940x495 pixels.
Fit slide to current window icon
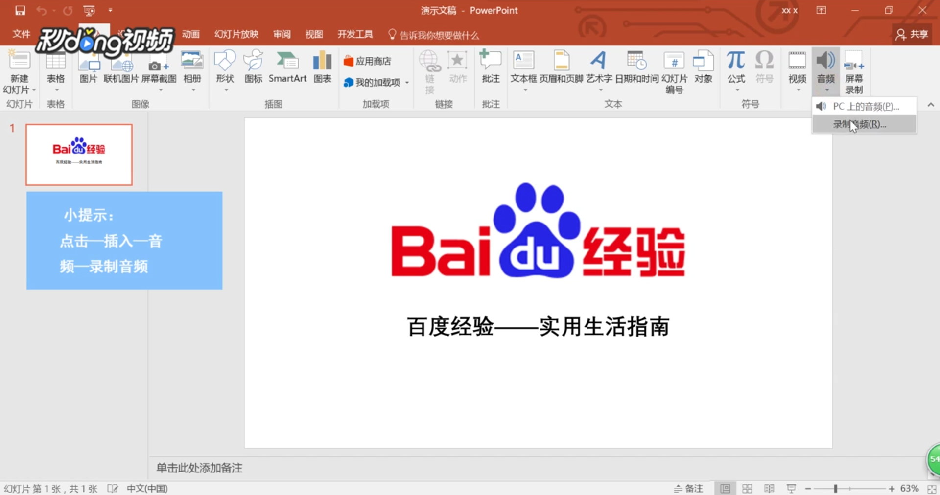932,489
